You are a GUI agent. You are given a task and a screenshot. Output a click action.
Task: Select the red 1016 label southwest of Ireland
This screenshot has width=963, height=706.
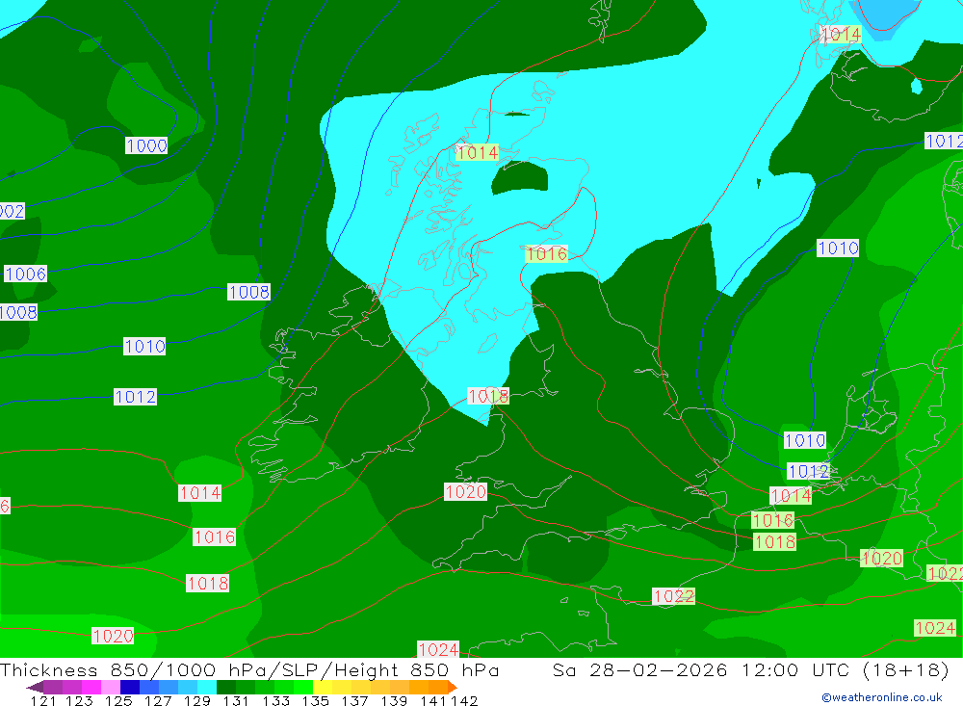[x=215, y=536]
